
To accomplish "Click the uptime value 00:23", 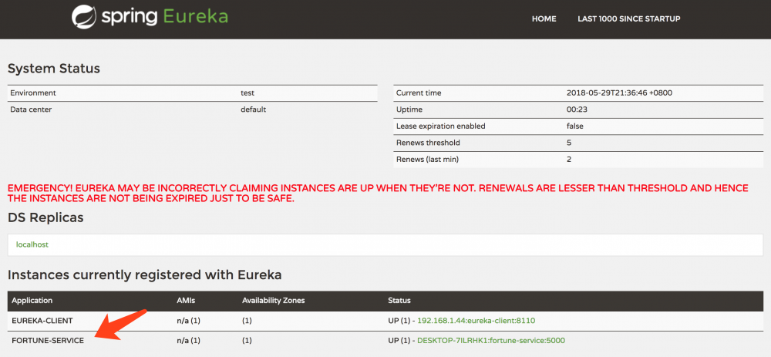I will (577, 109).
